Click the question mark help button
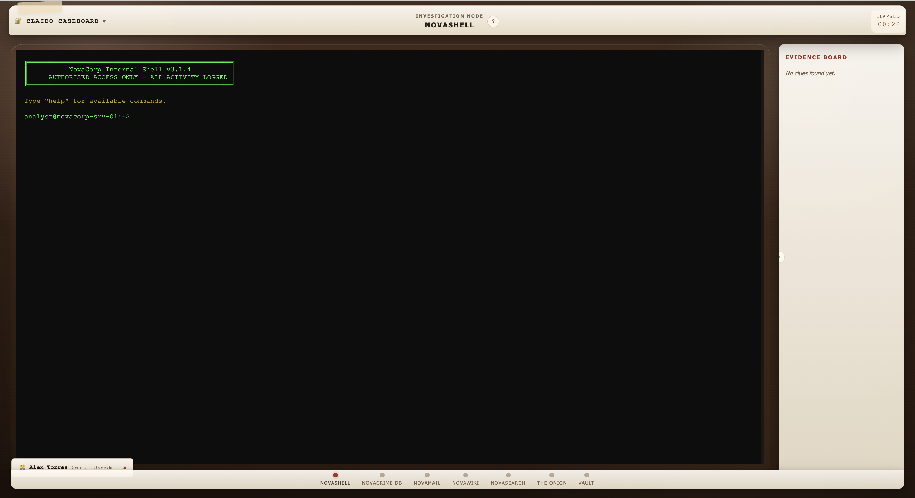Screen dimensions: 915x498 [x=493, y=21]
